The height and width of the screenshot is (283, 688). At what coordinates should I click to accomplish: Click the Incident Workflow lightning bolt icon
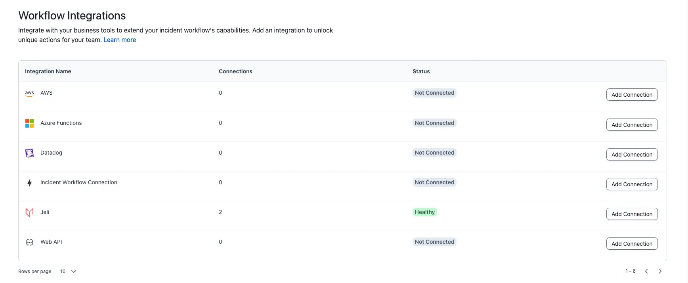tap(29, 183)
